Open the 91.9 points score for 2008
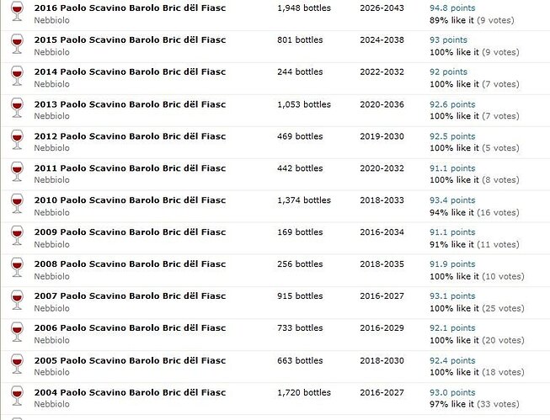 point(452,264)
